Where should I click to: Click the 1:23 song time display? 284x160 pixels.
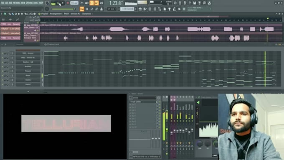pos(116,3)
